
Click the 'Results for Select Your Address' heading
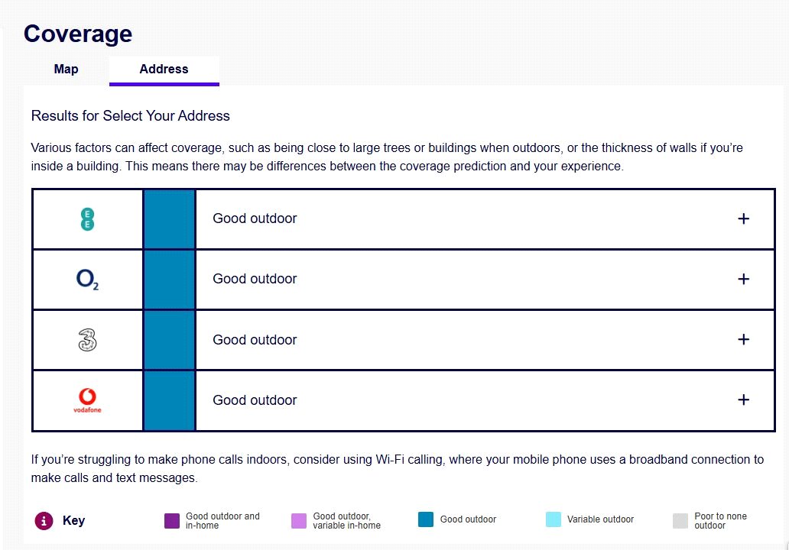click(131, 116)
